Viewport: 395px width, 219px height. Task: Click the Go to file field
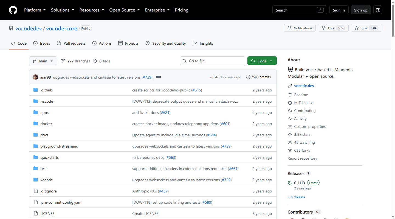point(213,61)
